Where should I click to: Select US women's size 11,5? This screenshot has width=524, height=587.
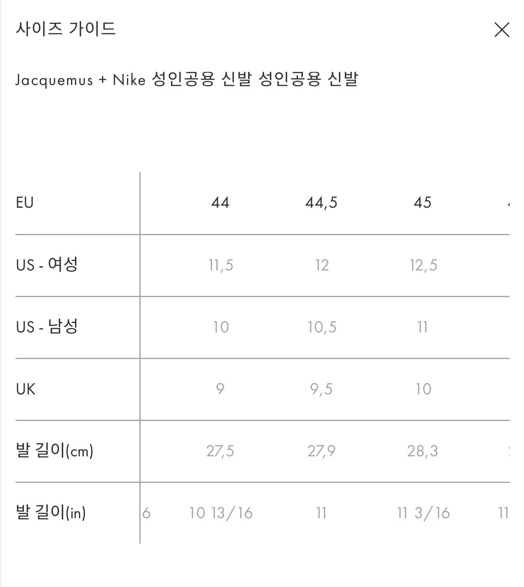(219, 265)
